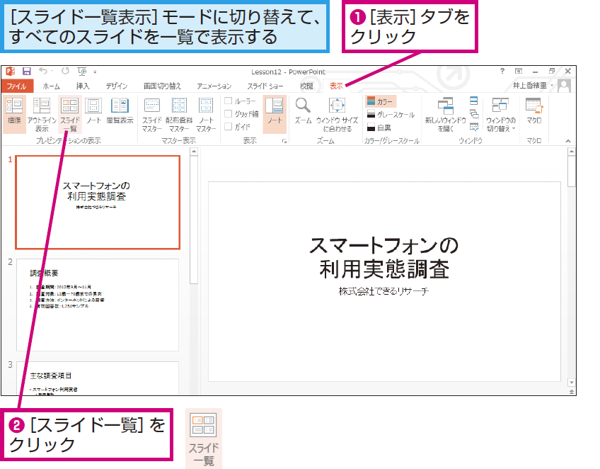600x469 pixels.
Task: Switch to the アニメーション tab
Action: [214, 86]
